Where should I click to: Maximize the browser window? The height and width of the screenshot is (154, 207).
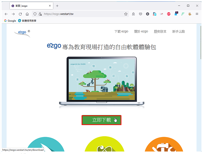tap(188, 6)
